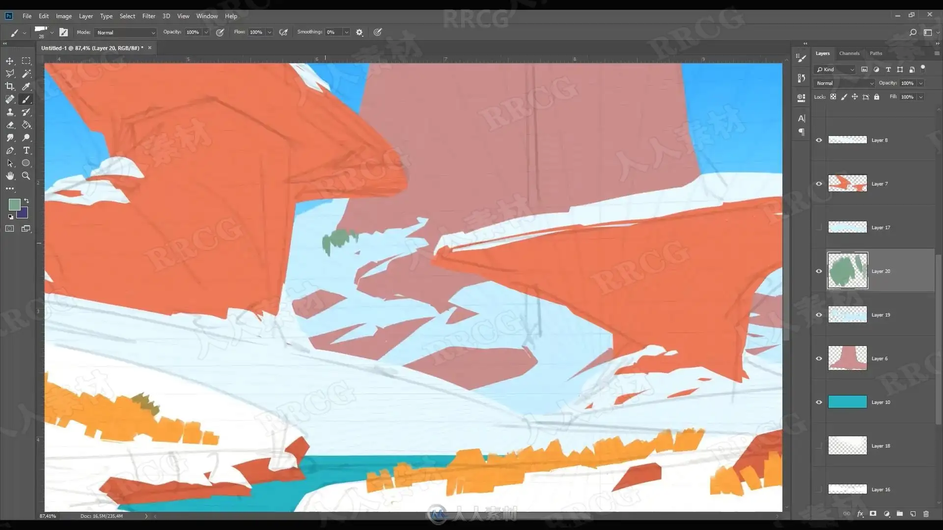Select the Dodge tool
This screenshot has height=530, width=943.
point(26,137)
